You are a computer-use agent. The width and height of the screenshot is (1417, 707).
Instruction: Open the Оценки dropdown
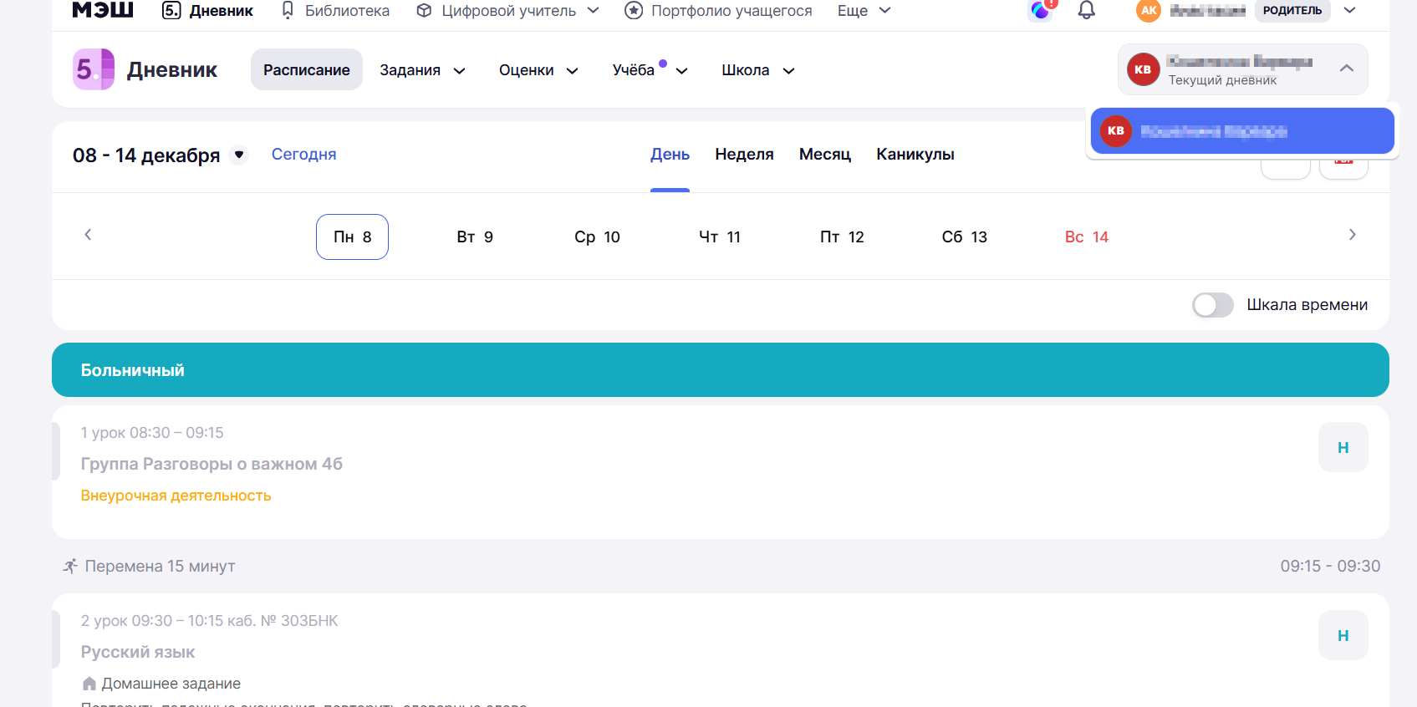point(538,70)
